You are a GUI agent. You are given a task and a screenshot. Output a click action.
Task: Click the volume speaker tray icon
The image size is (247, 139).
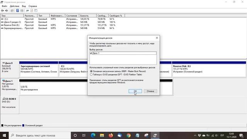tap(217, 136)
